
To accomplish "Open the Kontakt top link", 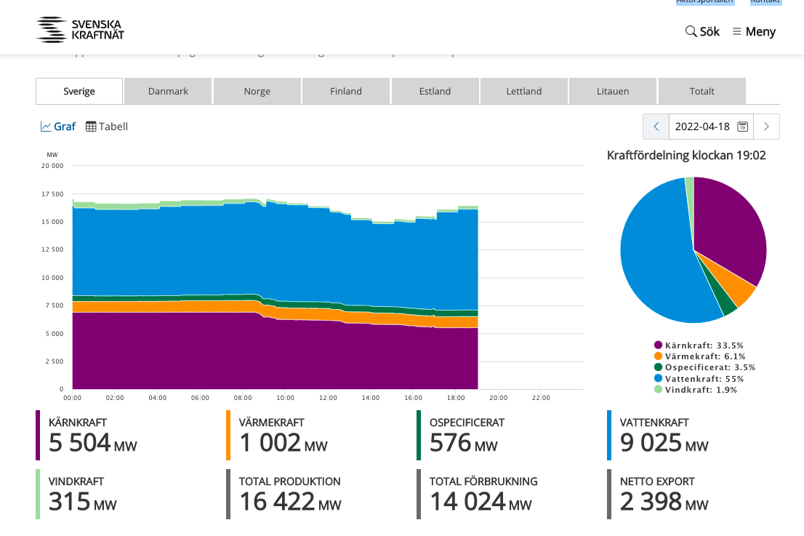I will pos(765,1).
